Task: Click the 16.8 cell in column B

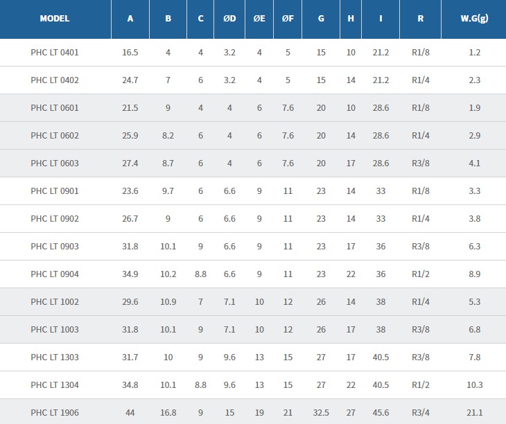Action: (x=168, y=413)
